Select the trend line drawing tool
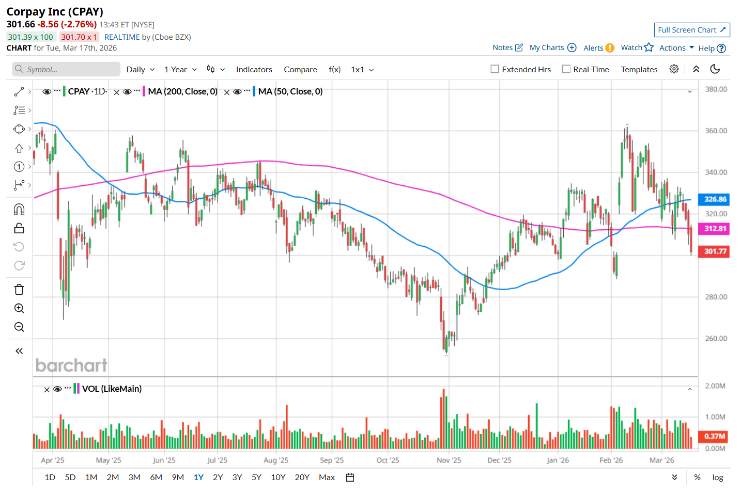Screen dimensions: 741x493 click(x=19, y=91)
